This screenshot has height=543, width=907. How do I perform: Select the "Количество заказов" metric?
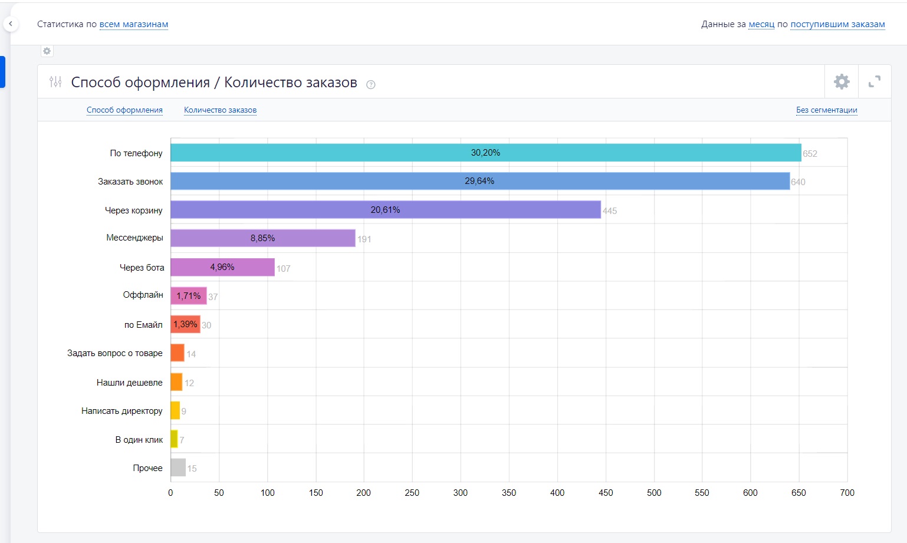click(220, 110)
